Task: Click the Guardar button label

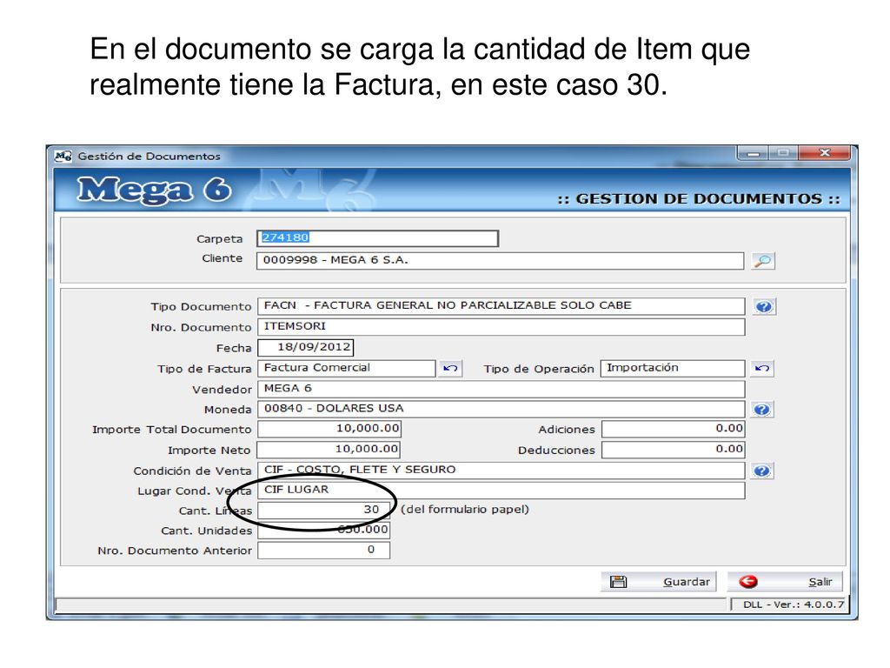Action: coord(687,582)
